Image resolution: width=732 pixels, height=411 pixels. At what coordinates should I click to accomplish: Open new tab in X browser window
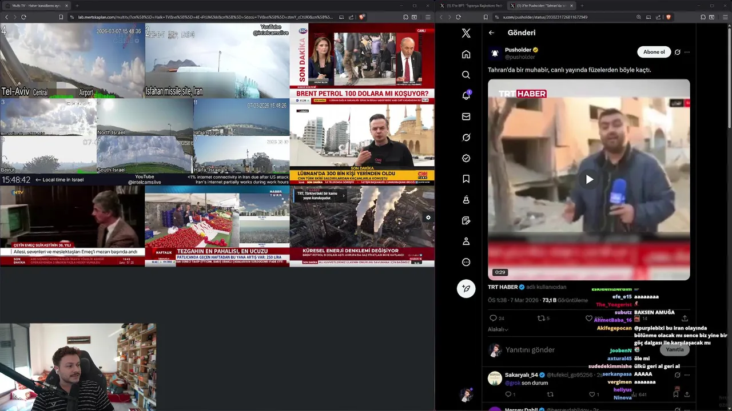pos(582,6)
